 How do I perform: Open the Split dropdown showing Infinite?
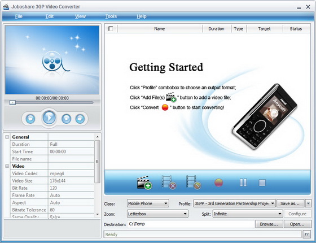[248, 214]
